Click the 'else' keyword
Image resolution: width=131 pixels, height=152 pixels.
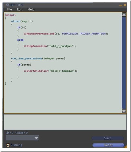20,40
